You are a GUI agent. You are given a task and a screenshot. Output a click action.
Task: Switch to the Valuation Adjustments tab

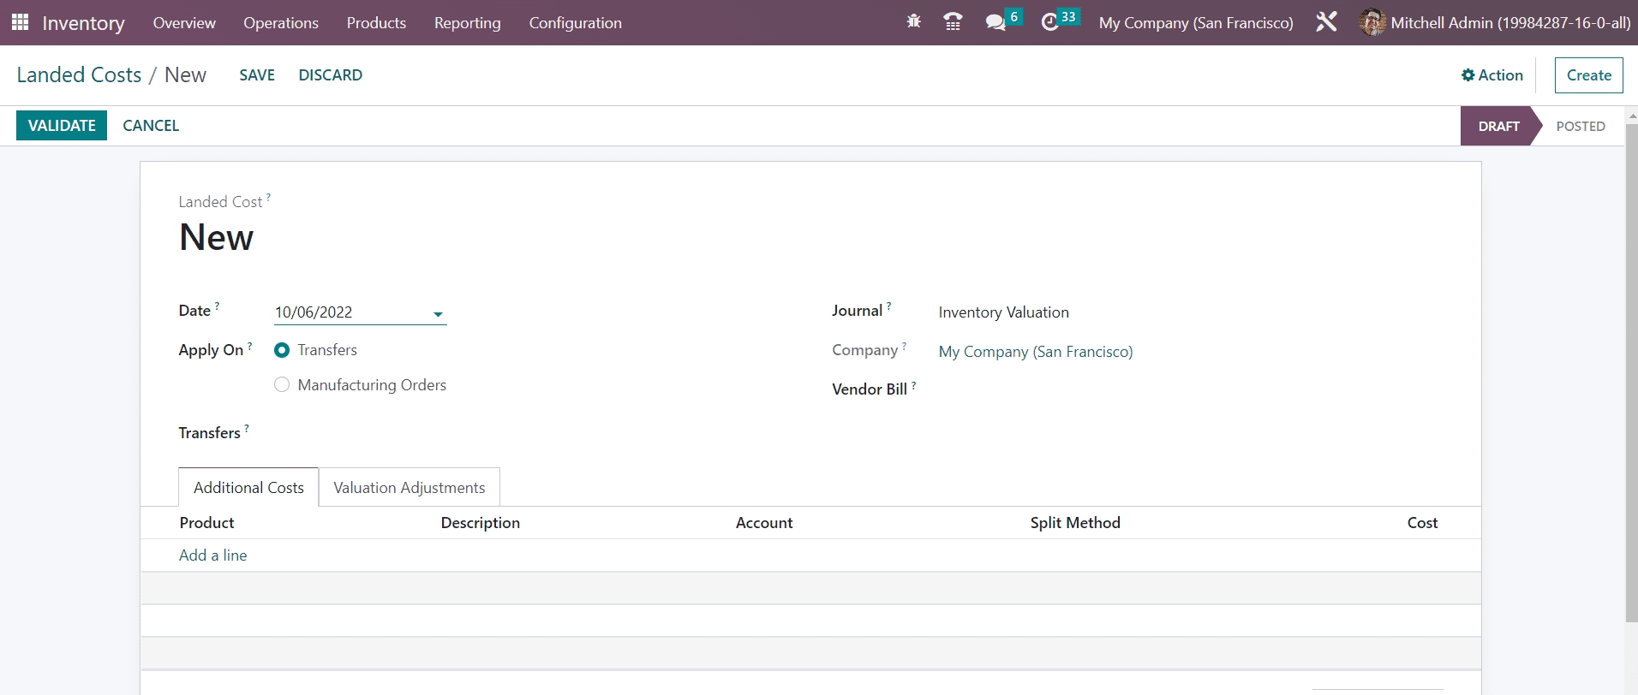pos(409,487)
